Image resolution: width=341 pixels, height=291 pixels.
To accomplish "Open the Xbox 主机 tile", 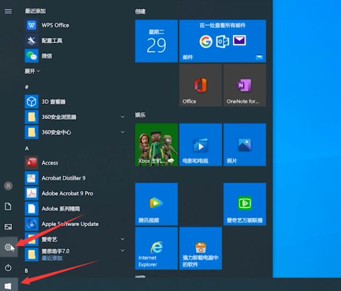I will click(x=157, y=145).
